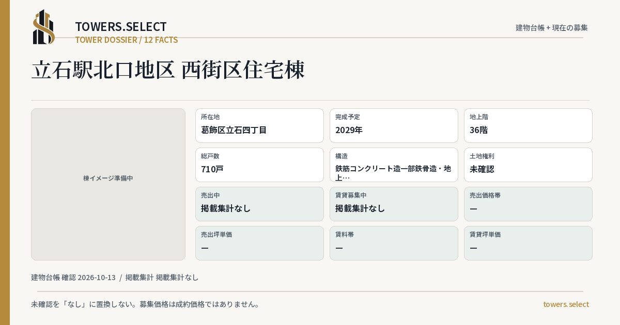Screen dimensions: 620x325
Task: Click the 立石駅北口地区 西街区住宅棟 heading
Action: pos(168,70)
